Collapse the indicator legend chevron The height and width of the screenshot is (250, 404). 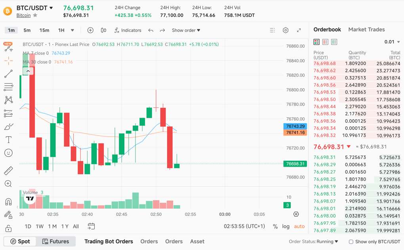point(28,71)
